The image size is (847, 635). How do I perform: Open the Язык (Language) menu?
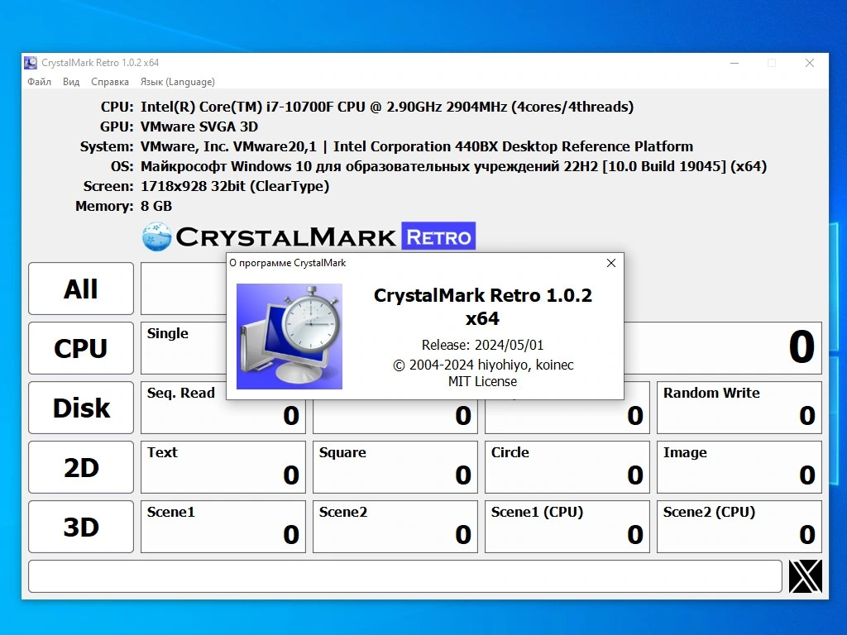click(x=177, y=82)
